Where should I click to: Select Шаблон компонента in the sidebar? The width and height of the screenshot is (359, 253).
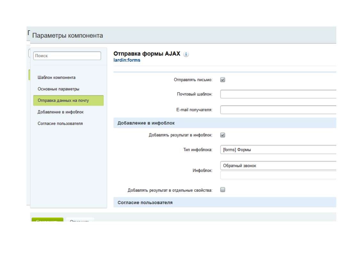(x=57, y=78)
